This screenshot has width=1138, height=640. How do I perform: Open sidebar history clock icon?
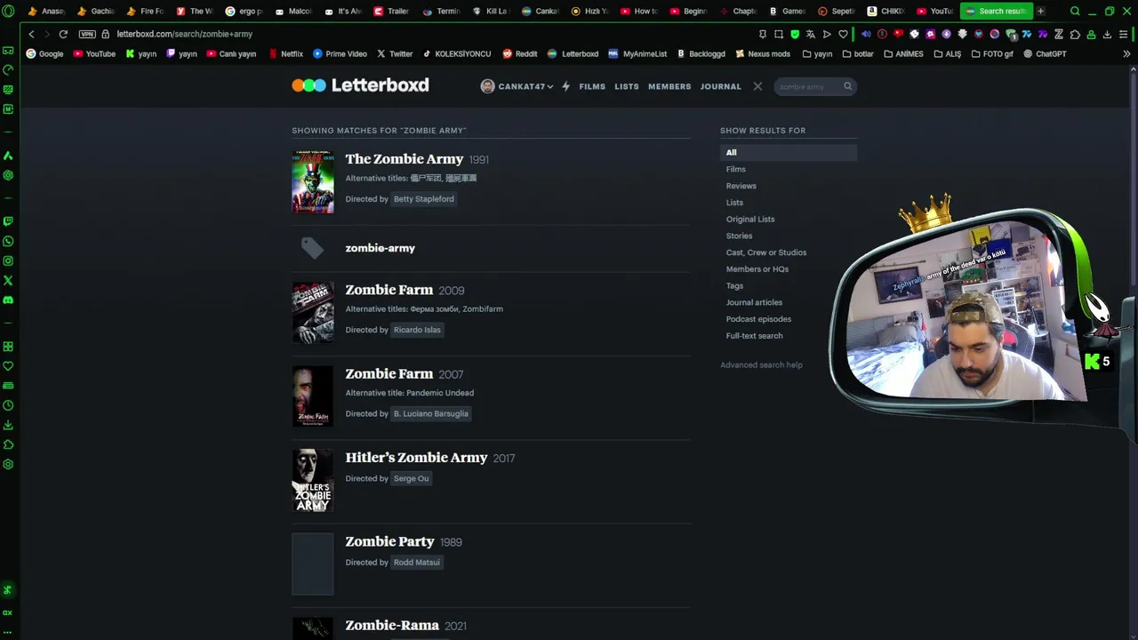(x=8, y=405)
